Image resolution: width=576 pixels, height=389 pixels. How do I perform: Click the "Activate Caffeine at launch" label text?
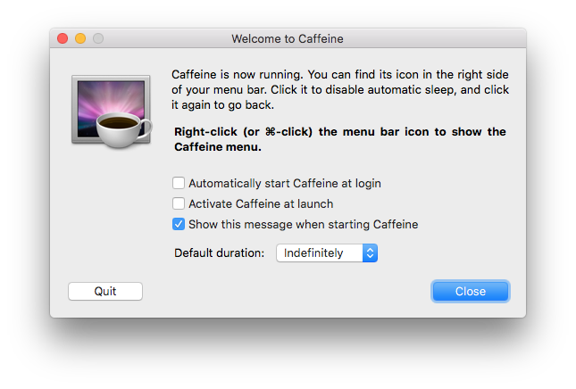tap(261, 203)
